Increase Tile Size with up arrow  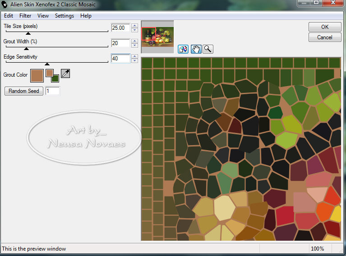[x=134, y=26]
